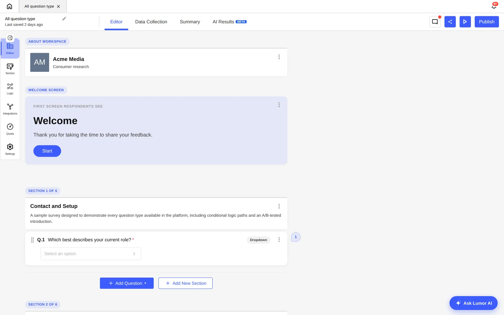Edit survey name with pencil icon
Image resolution: width=504 pixels, height=315 pixels.
(x=64, y=19)
